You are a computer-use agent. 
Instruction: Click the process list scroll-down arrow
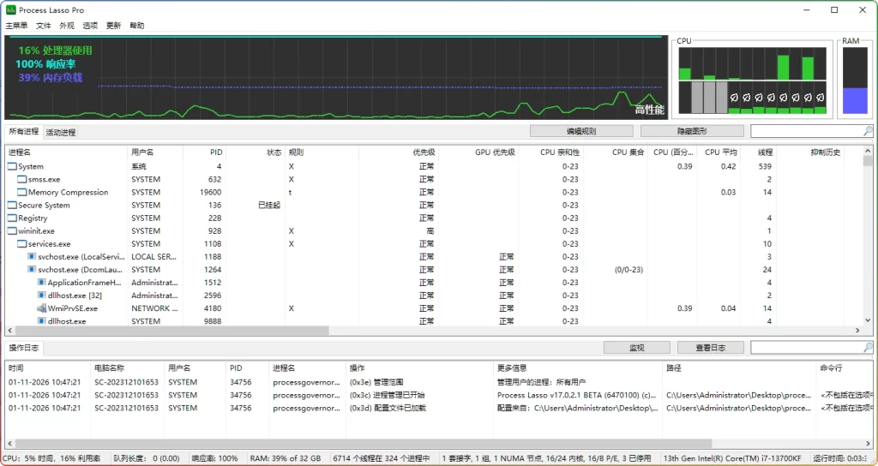868,320
